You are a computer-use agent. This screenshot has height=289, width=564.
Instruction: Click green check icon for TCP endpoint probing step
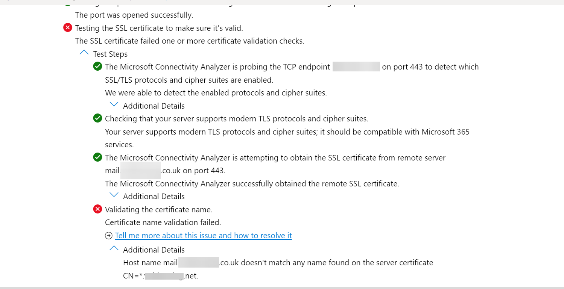(97, 67)
